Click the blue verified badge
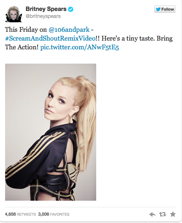The height and width of the screenshot is (223, 182). 70,9
